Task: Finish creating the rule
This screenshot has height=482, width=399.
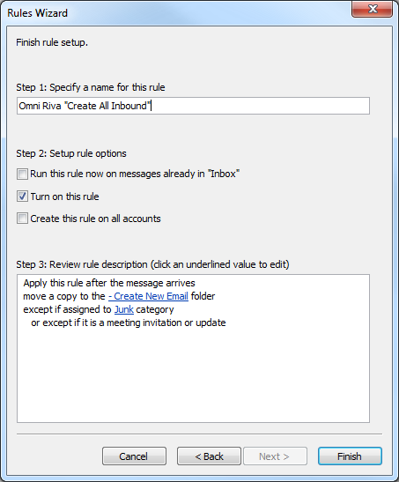Action: coord(350,456)
